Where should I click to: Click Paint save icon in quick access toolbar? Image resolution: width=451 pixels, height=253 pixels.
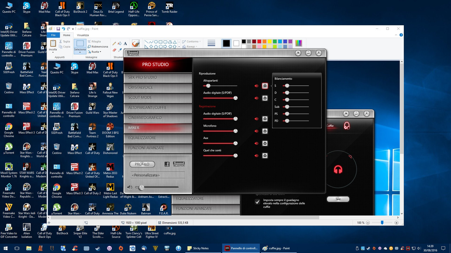[58, 29]
